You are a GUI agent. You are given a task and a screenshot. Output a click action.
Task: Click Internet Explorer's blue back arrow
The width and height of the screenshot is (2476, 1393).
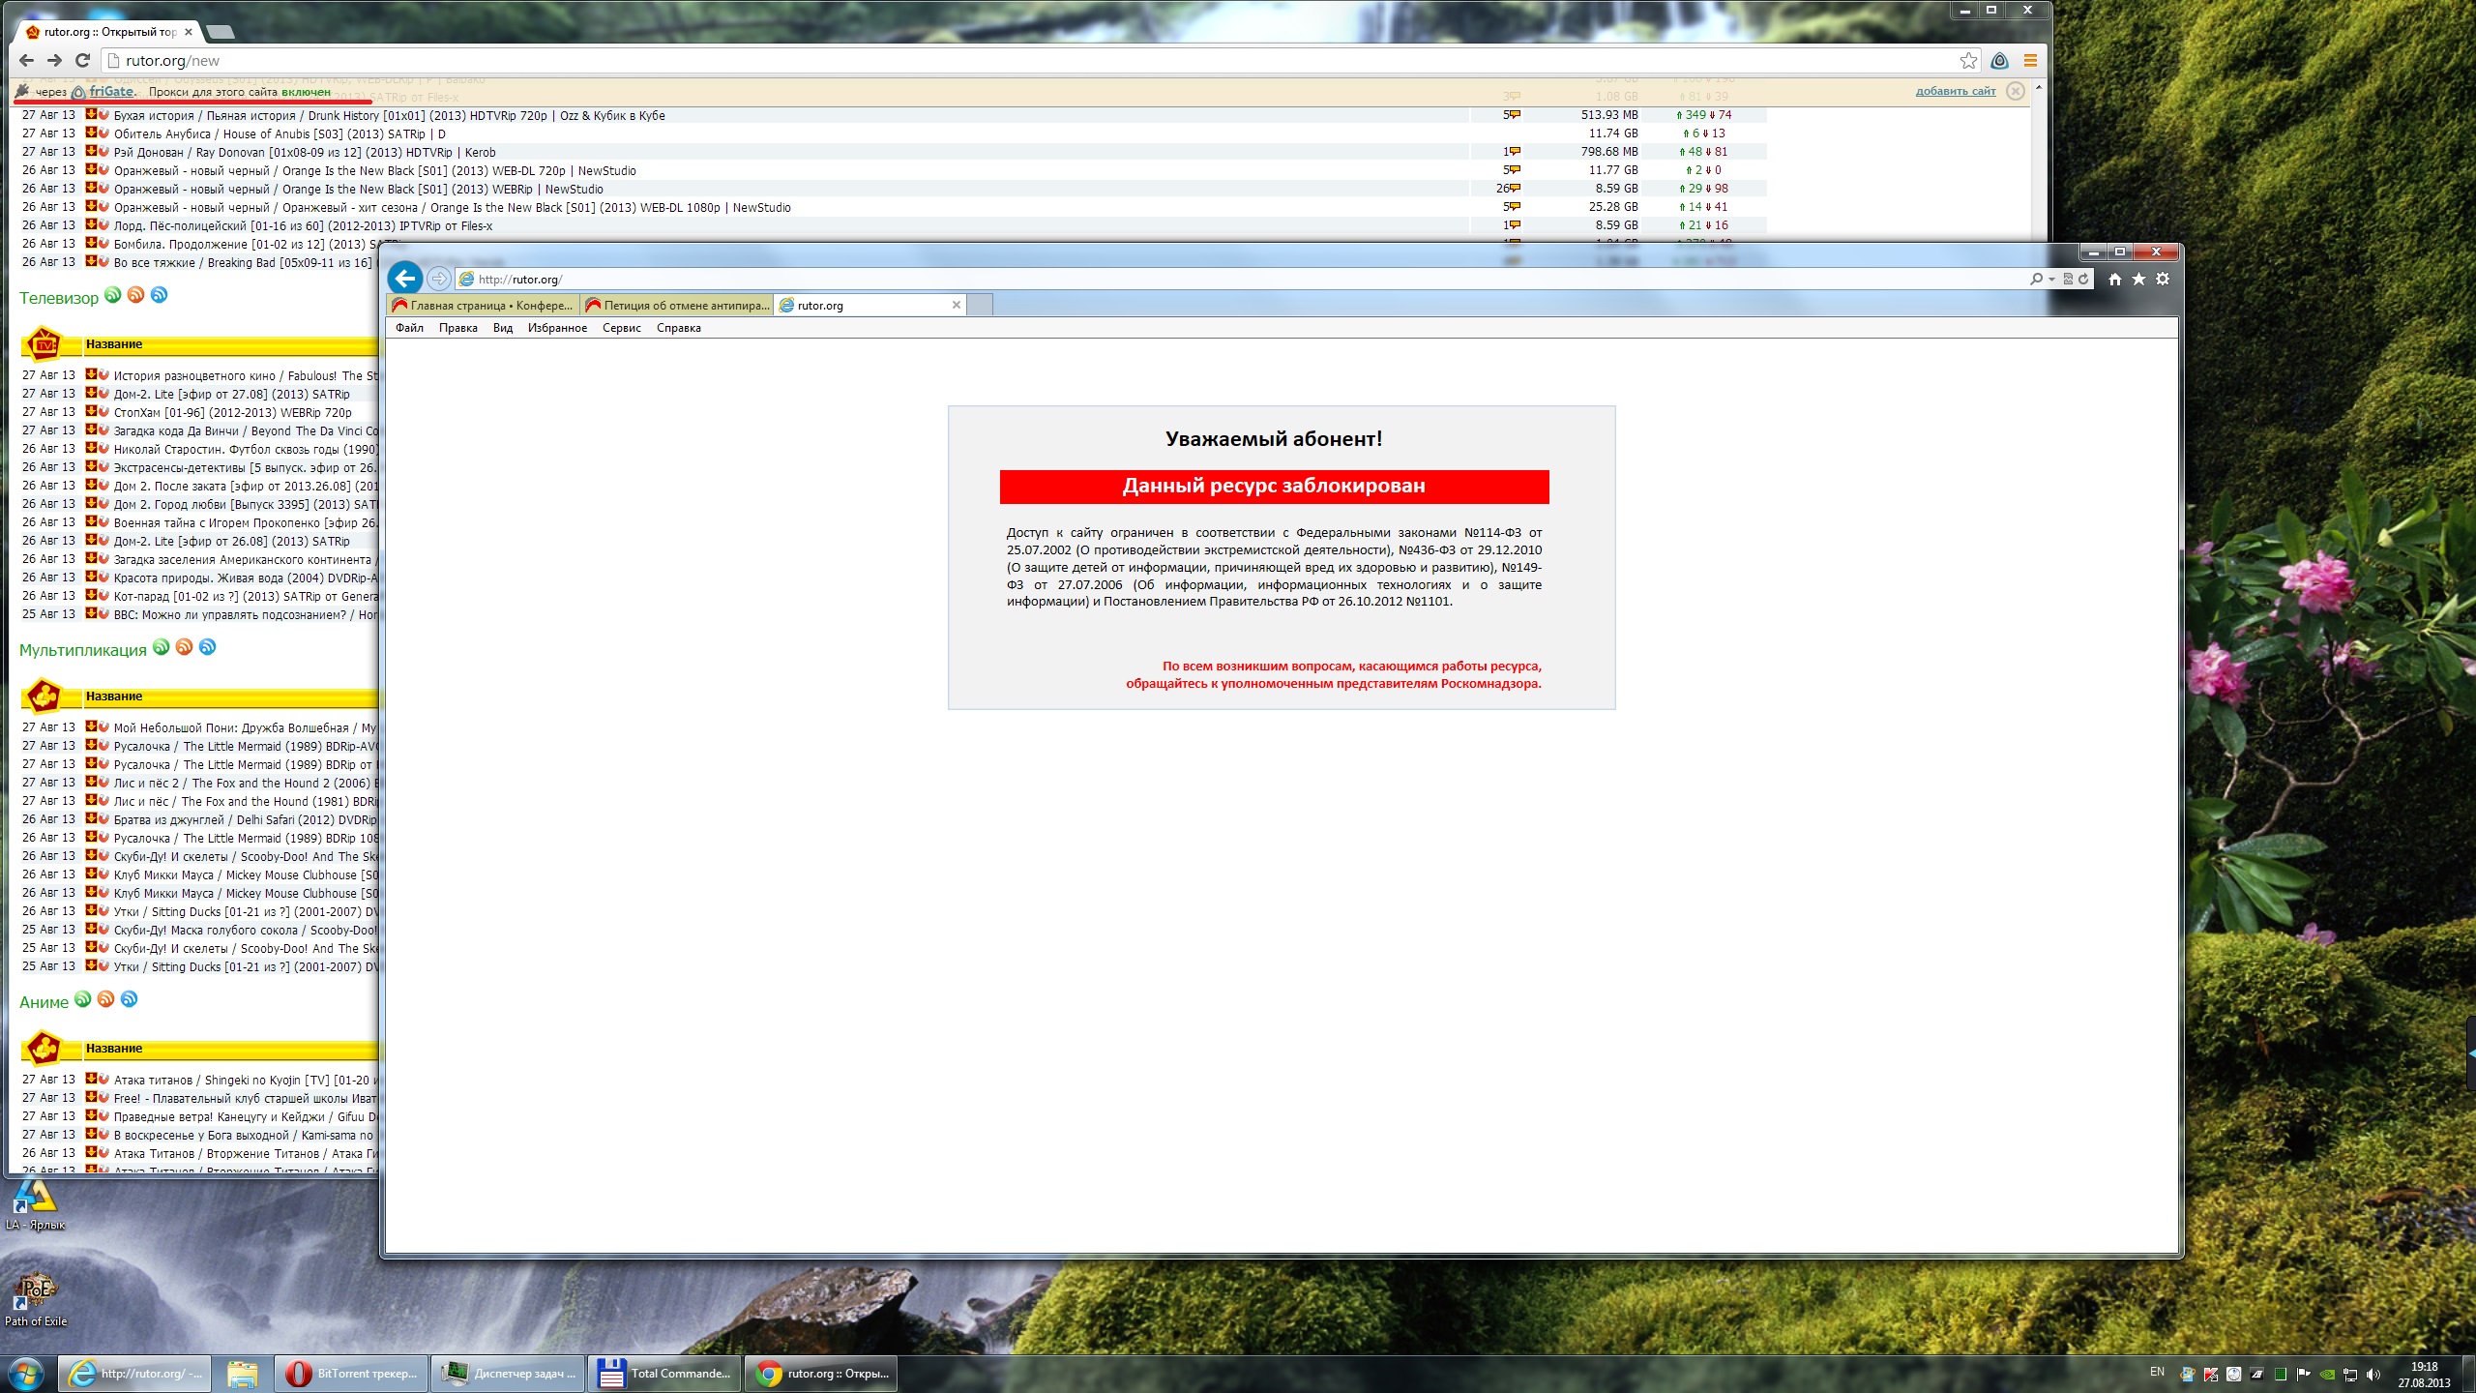(405, 279)
